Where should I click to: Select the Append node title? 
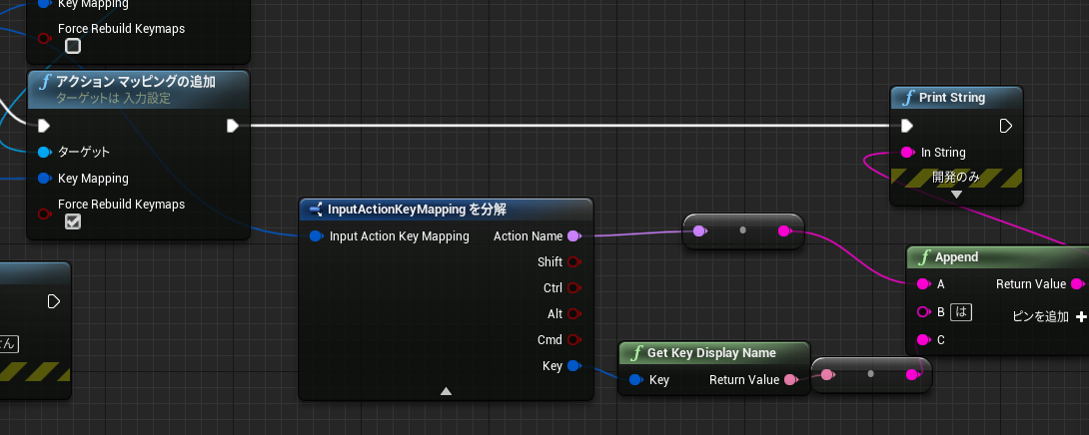[956, 257]
